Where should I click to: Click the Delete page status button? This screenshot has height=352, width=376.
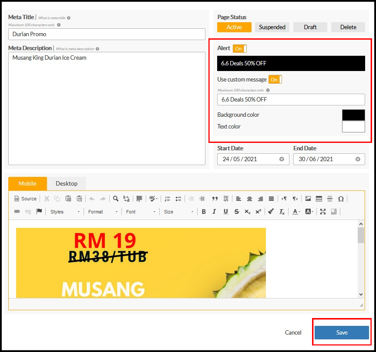(x=348, y=27)
